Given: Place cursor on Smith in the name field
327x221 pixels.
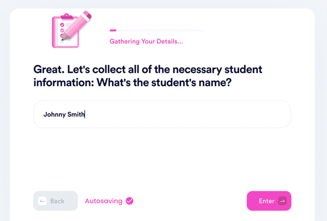Looking at the screenshot, I should point(75,114).
